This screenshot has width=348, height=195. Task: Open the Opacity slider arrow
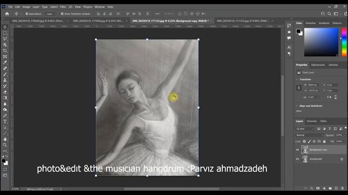point(345,135)
